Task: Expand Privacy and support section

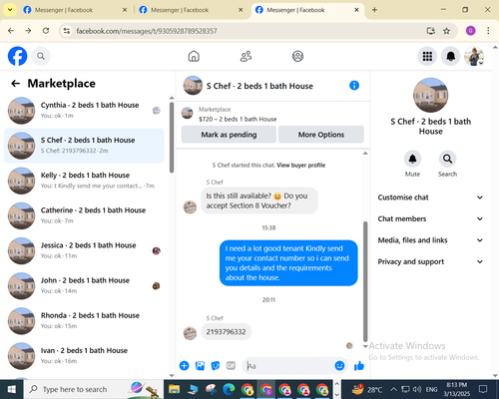Action: click(x=430, y=261)
